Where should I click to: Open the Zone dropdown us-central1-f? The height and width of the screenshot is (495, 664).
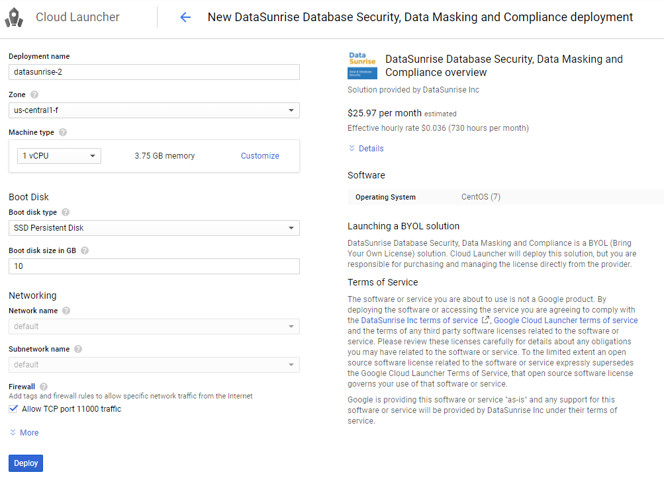[154, 110]
